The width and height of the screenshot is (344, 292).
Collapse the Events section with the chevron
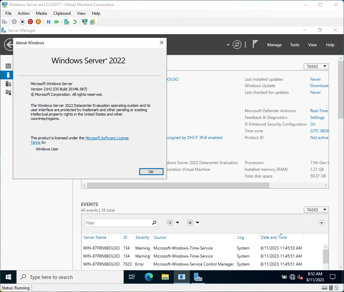point(321,223)
